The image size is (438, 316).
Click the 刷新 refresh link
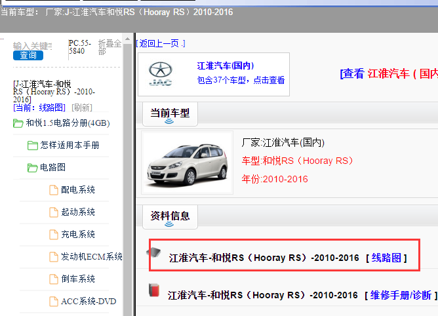coord(81,108)
